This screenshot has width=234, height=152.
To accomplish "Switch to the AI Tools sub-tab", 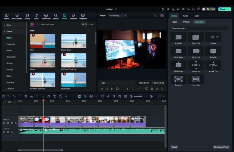I will click(x=186, y=22).
